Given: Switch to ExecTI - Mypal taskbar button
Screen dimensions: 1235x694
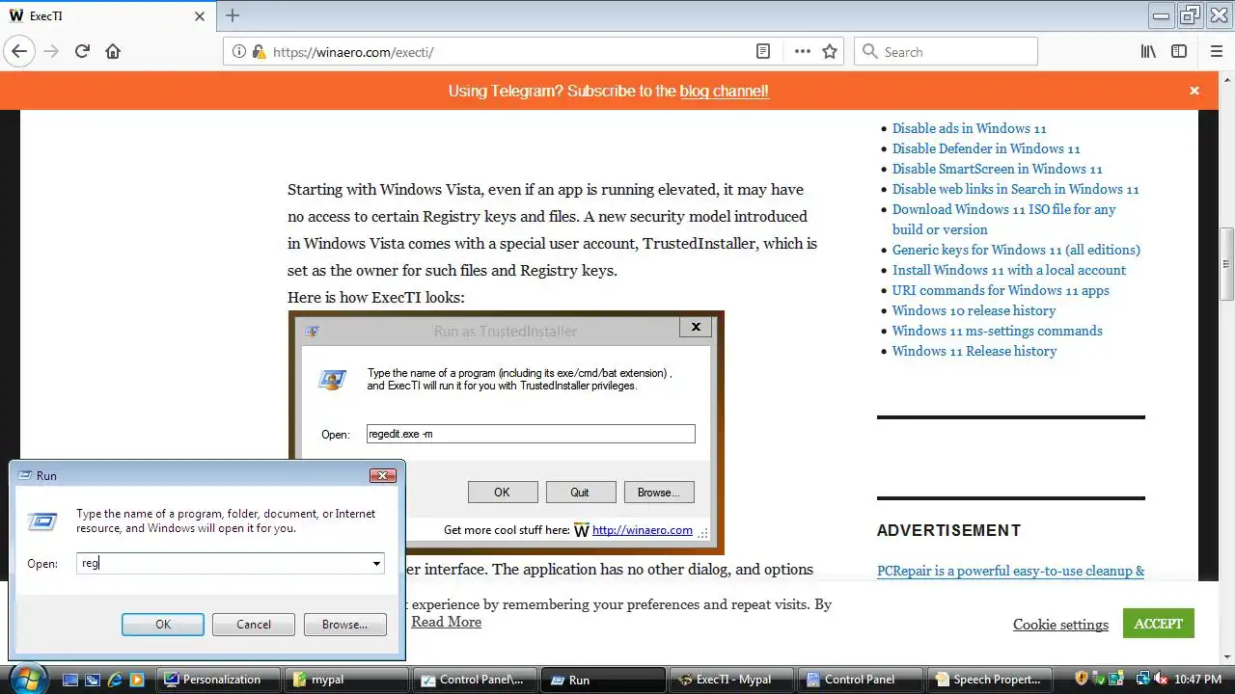Looking at the screenshot, I should (x=731, y=680).
